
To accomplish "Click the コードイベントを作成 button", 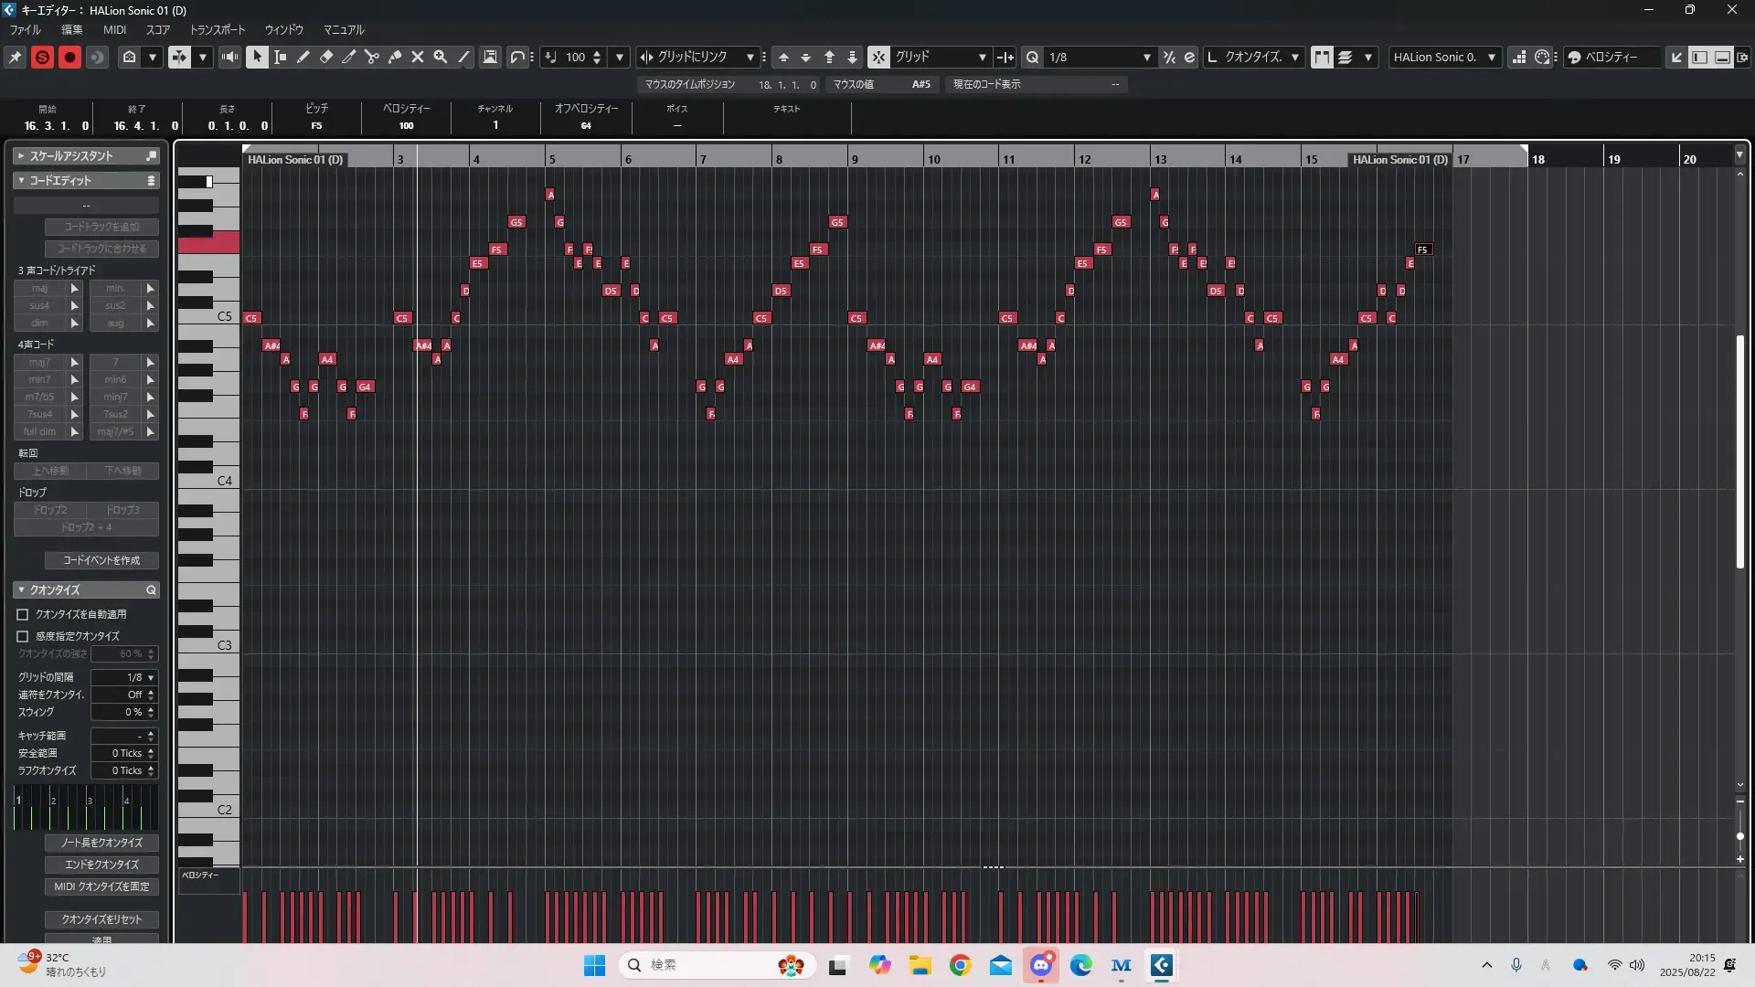I will click(x=101, y=560).
